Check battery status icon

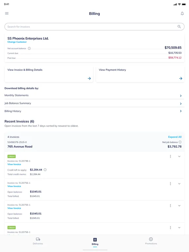click(184, 4)
